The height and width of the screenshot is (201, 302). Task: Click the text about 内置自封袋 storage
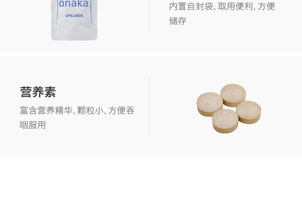(222, 14)
